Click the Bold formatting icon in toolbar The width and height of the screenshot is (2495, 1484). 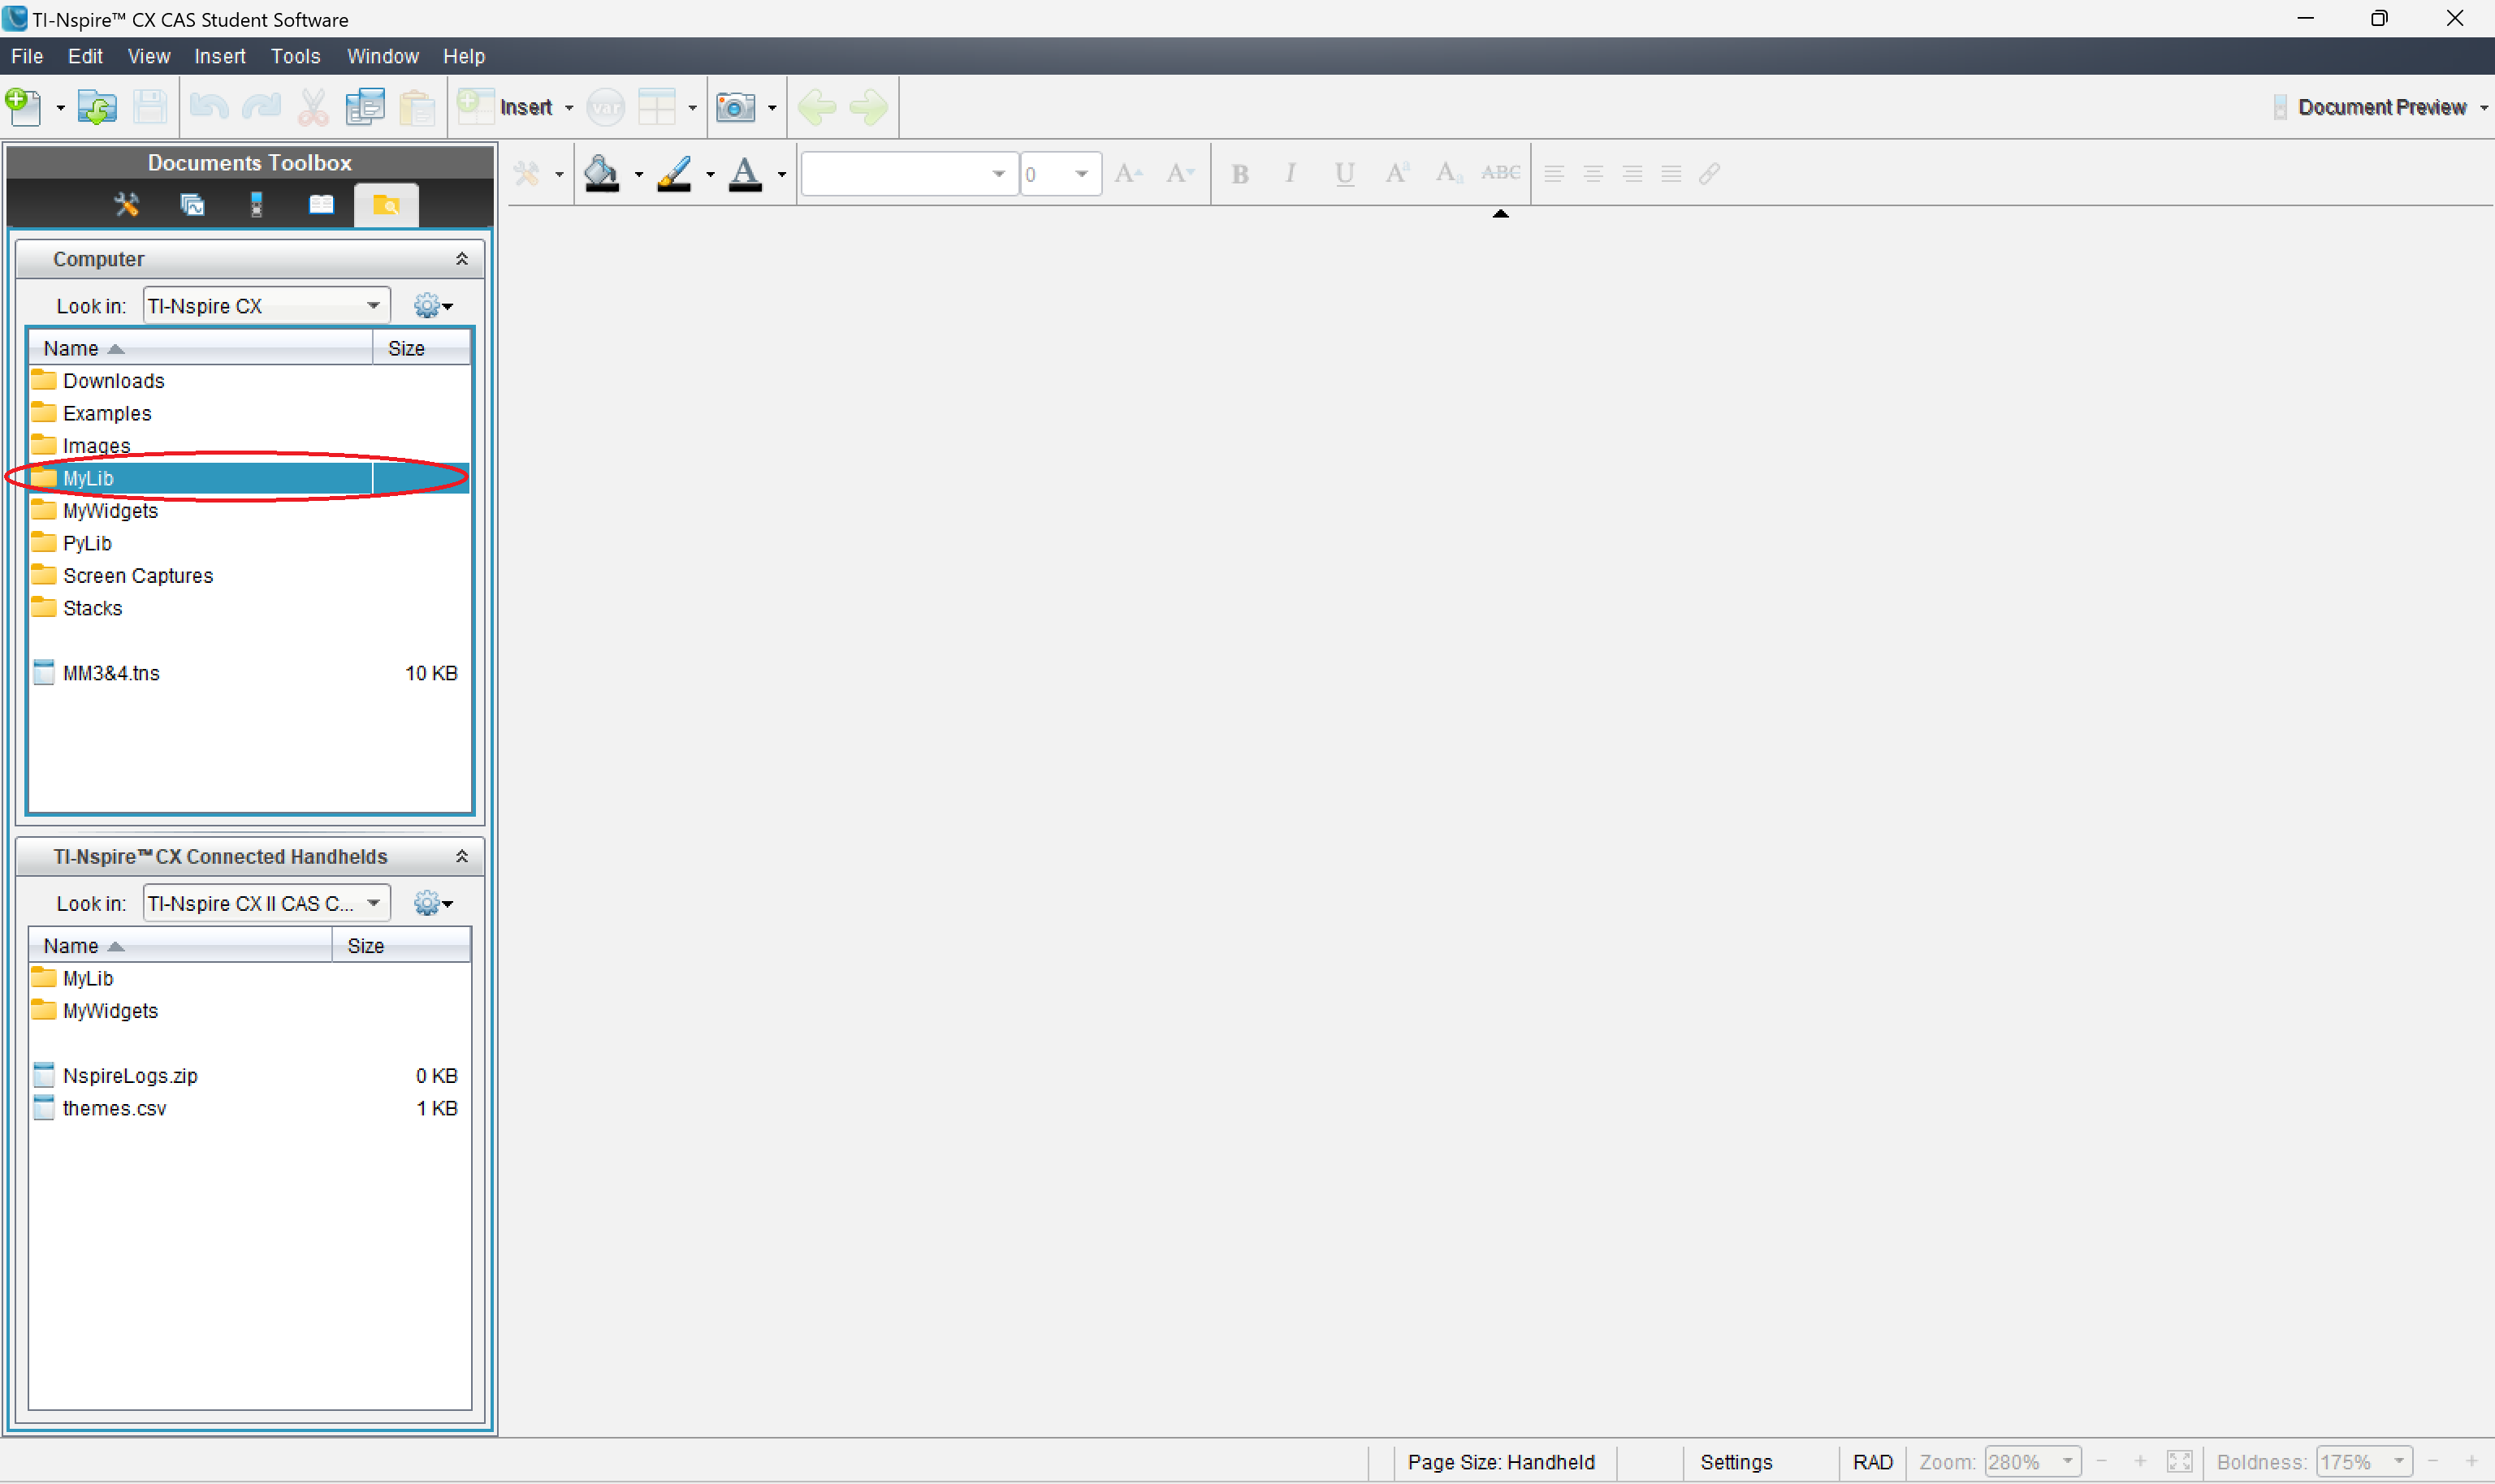1237,173
